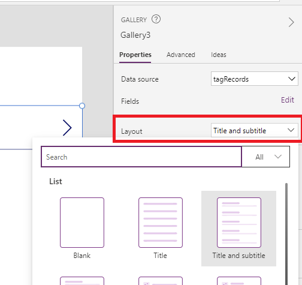Click the layout Search input field
Image resolution: width=302 pixels, height=285 pixels.
point(141,157)
